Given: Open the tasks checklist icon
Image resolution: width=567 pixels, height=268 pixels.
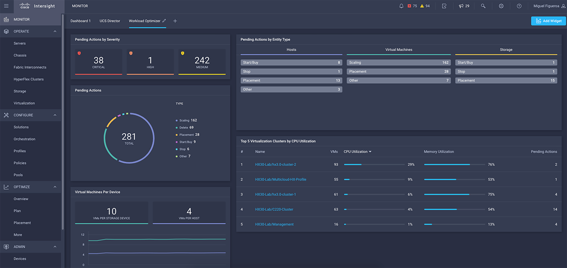Looking at the screenshot, I should [x=445, y=6].
